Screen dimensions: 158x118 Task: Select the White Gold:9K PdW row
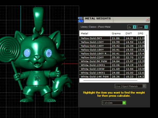click(112, 61)
